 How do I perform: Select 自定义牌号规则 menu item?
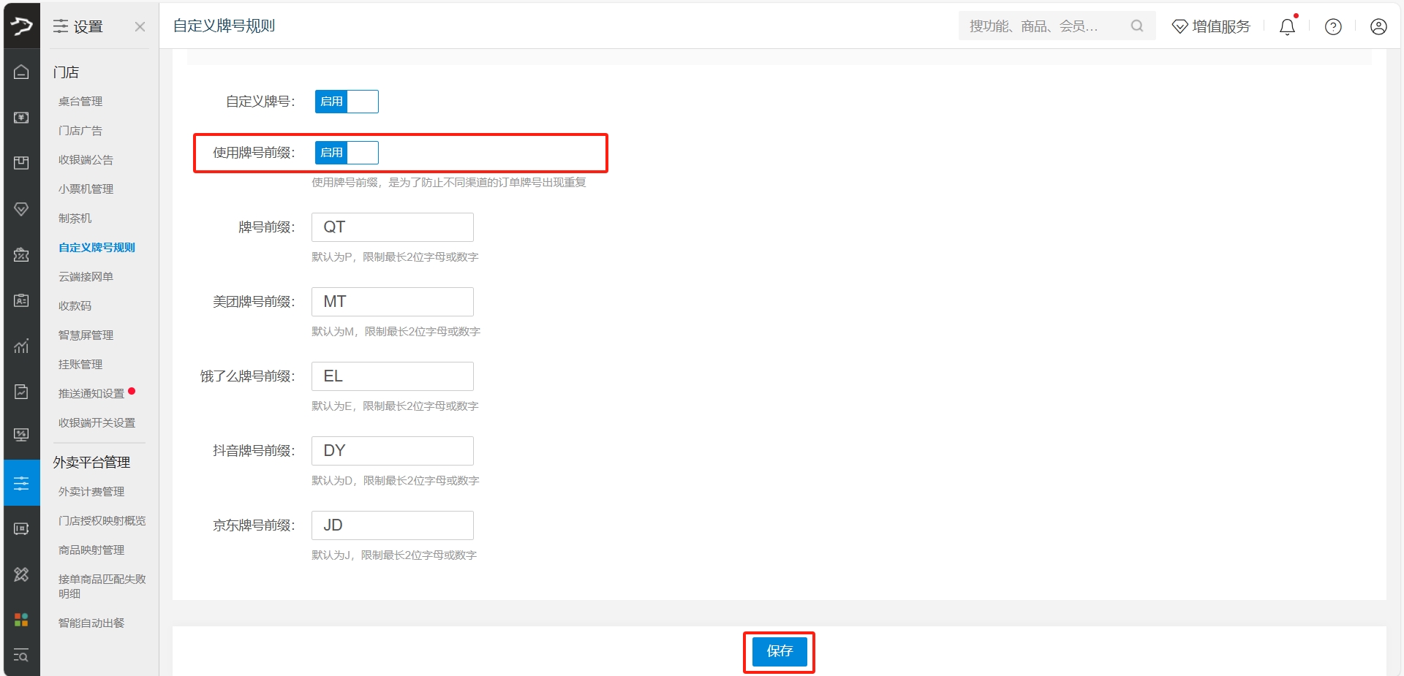(x=97, y=248)
